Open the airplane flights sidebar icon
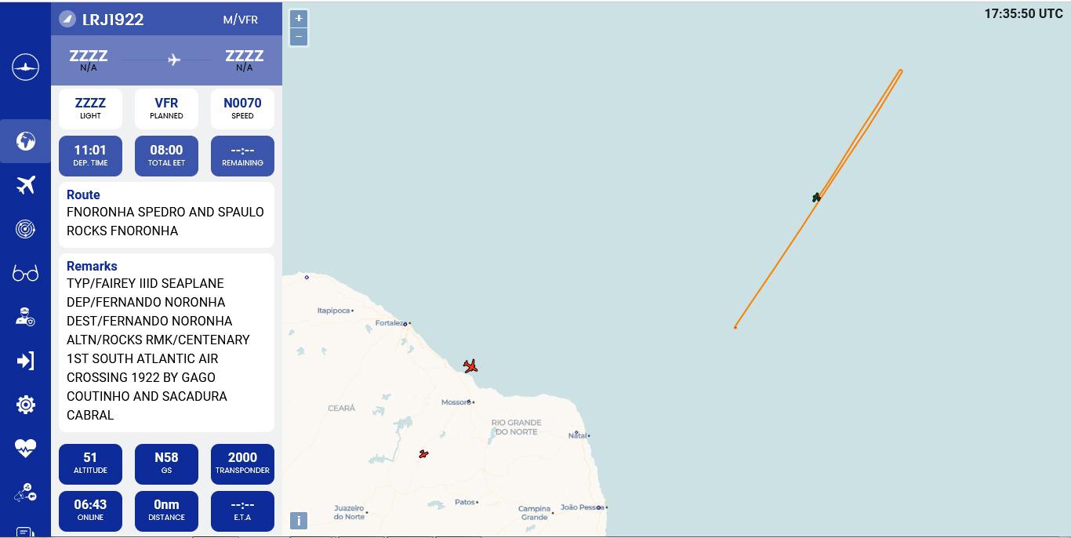The height and width of the screenshot is (538, 1071). point(25,185)
